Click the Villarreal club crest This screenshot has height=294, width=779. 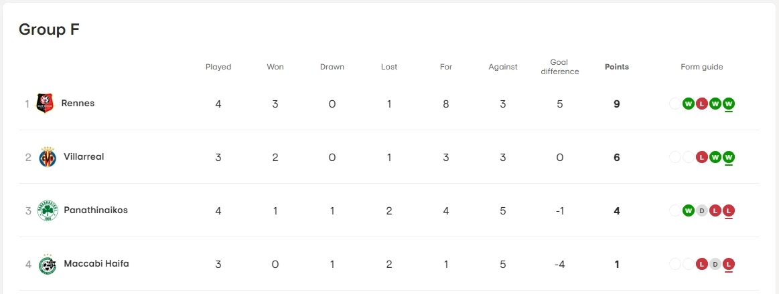coord(48,157)
